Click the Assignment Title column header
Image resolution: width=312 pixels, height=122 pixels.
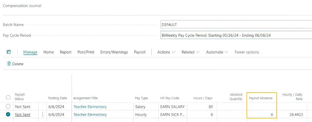(86, 98)
